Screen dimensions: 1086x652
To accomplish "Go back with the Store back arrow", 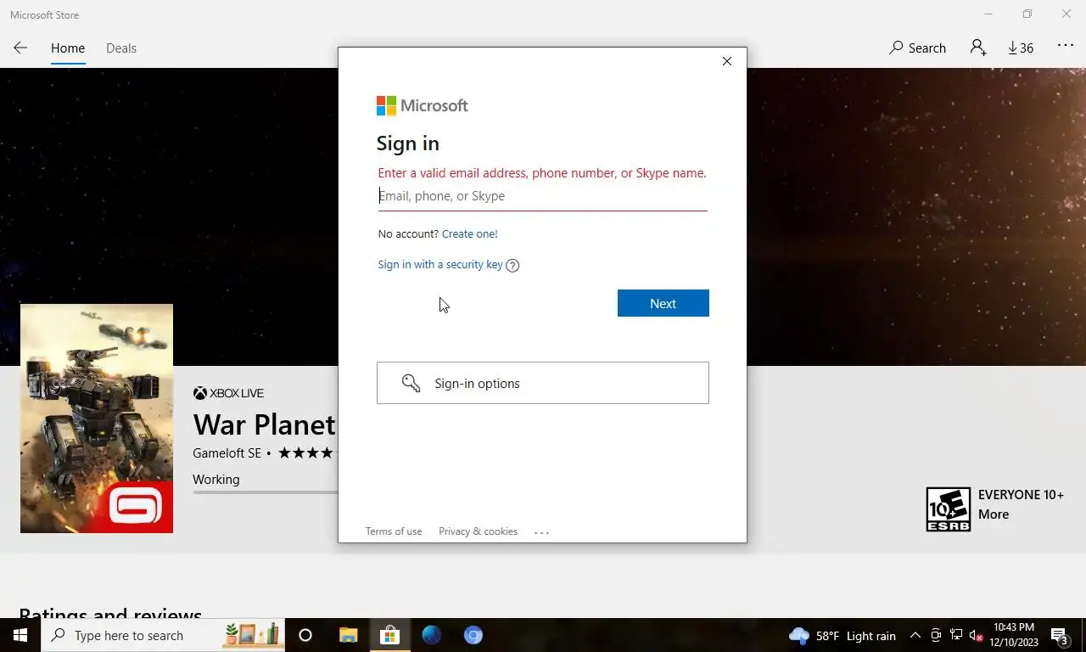I will tap(20, 48).
